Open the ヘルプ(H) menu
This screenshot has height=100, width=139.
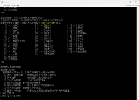pos(15,6)
